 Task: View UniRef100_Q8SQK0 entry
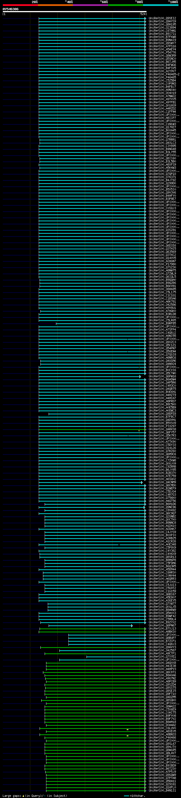[x=162, y=700]
